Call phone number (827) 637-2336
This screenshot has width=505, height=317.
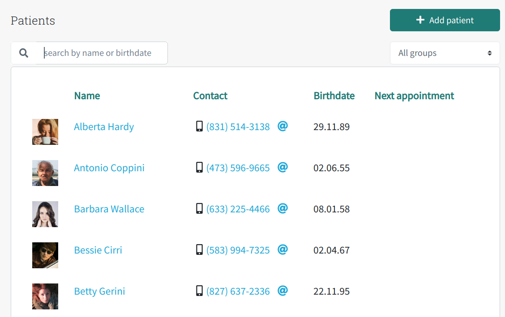tap(238, 291)
